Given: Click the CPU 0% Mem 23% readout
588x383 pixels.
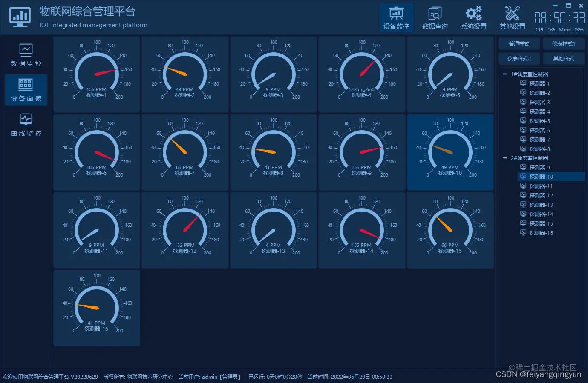Looking at the screenshot, I should 559,30.
